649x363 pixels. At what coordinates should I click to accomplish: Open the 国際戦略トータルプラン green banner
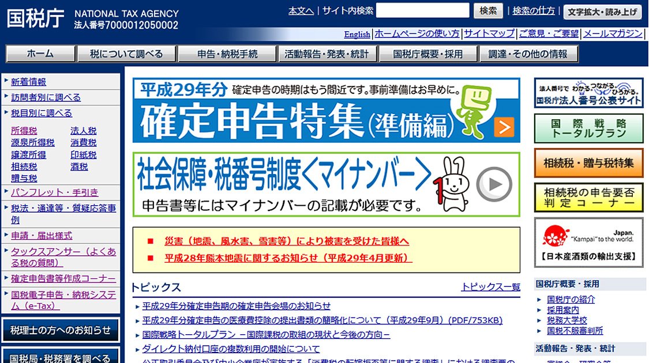[x=588, y=128]
